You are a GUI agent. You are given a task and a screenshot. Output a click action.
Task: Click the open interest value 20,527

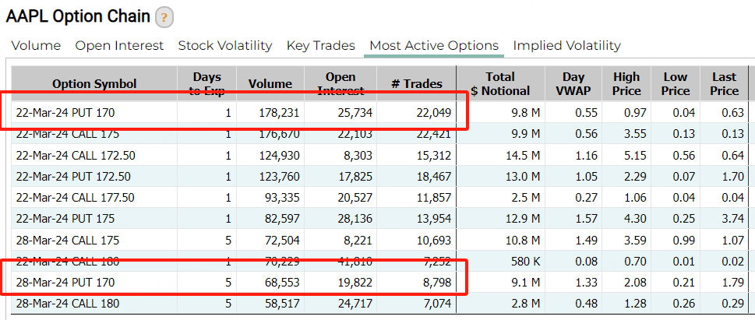point(355,198)
